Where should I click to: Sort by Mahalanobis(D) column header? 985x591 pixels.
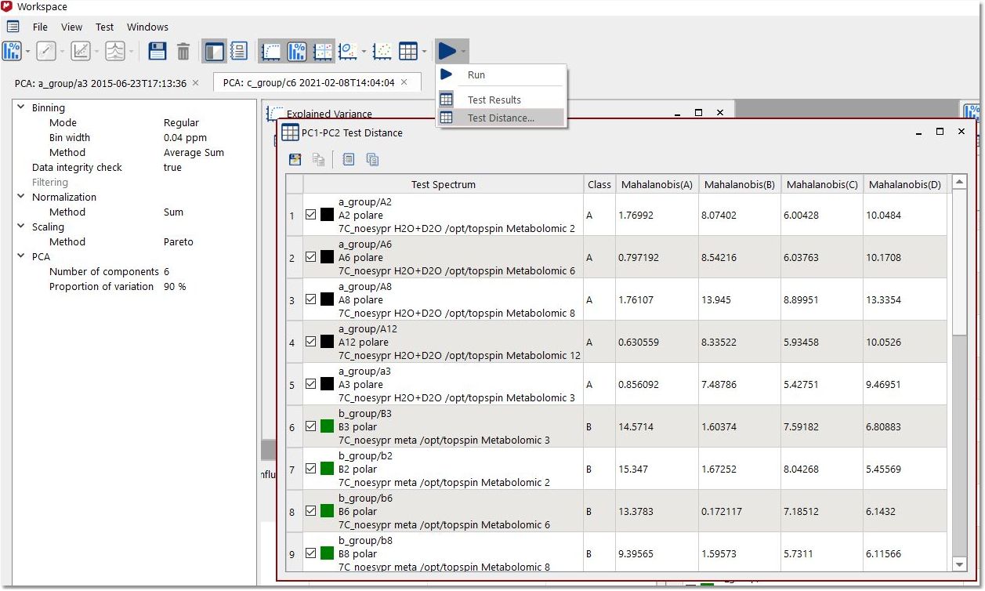pos(904,184)
